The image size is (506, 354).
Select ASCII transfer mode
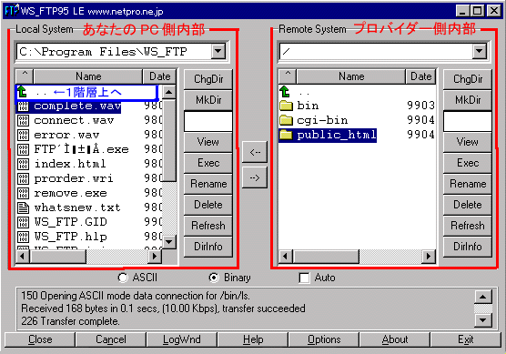coord(123,278)
